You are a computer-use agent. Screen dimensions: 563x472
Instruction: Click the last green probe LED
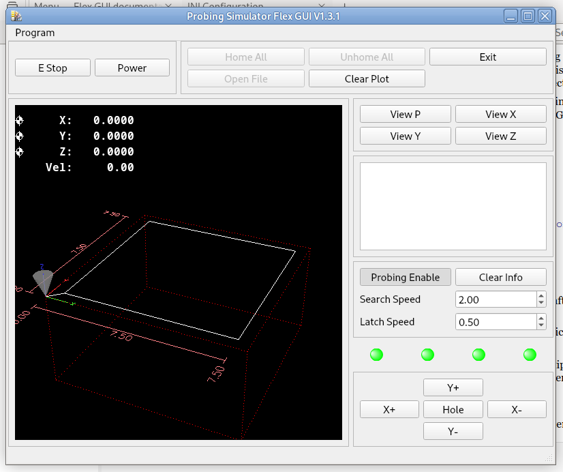(530, 355)
